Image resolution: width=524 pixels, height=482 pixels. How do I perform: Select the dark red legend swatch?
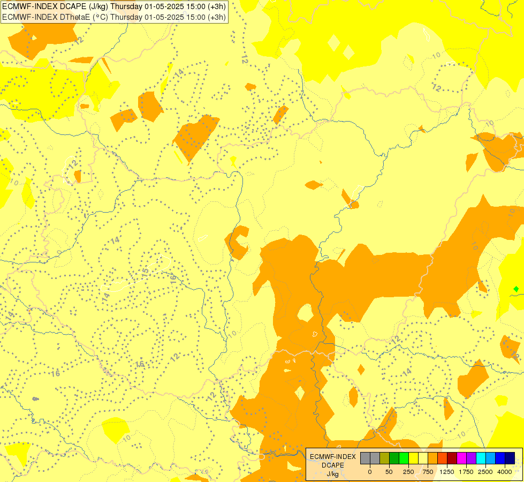click(452, 458)
